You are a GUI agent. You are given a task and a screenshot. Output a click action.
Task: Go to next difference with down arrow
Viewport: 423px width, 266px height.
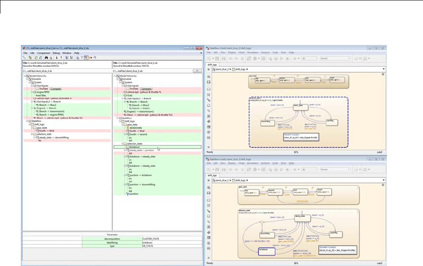pos(56,57)
